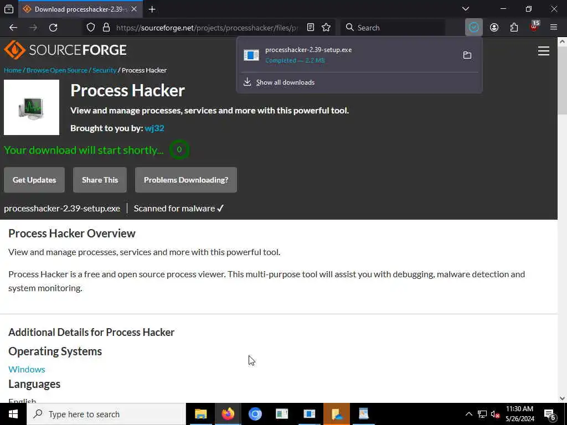The width and height of the screenshot is (567, 425).
Task: Click the download countdown circle
Action: coord(179,149)
